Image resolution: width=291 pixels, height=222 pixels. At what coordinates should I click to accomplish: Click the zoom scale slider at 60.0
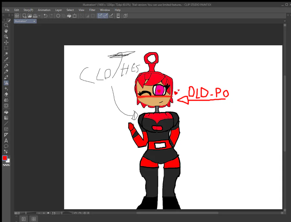[x=26, y=213]
